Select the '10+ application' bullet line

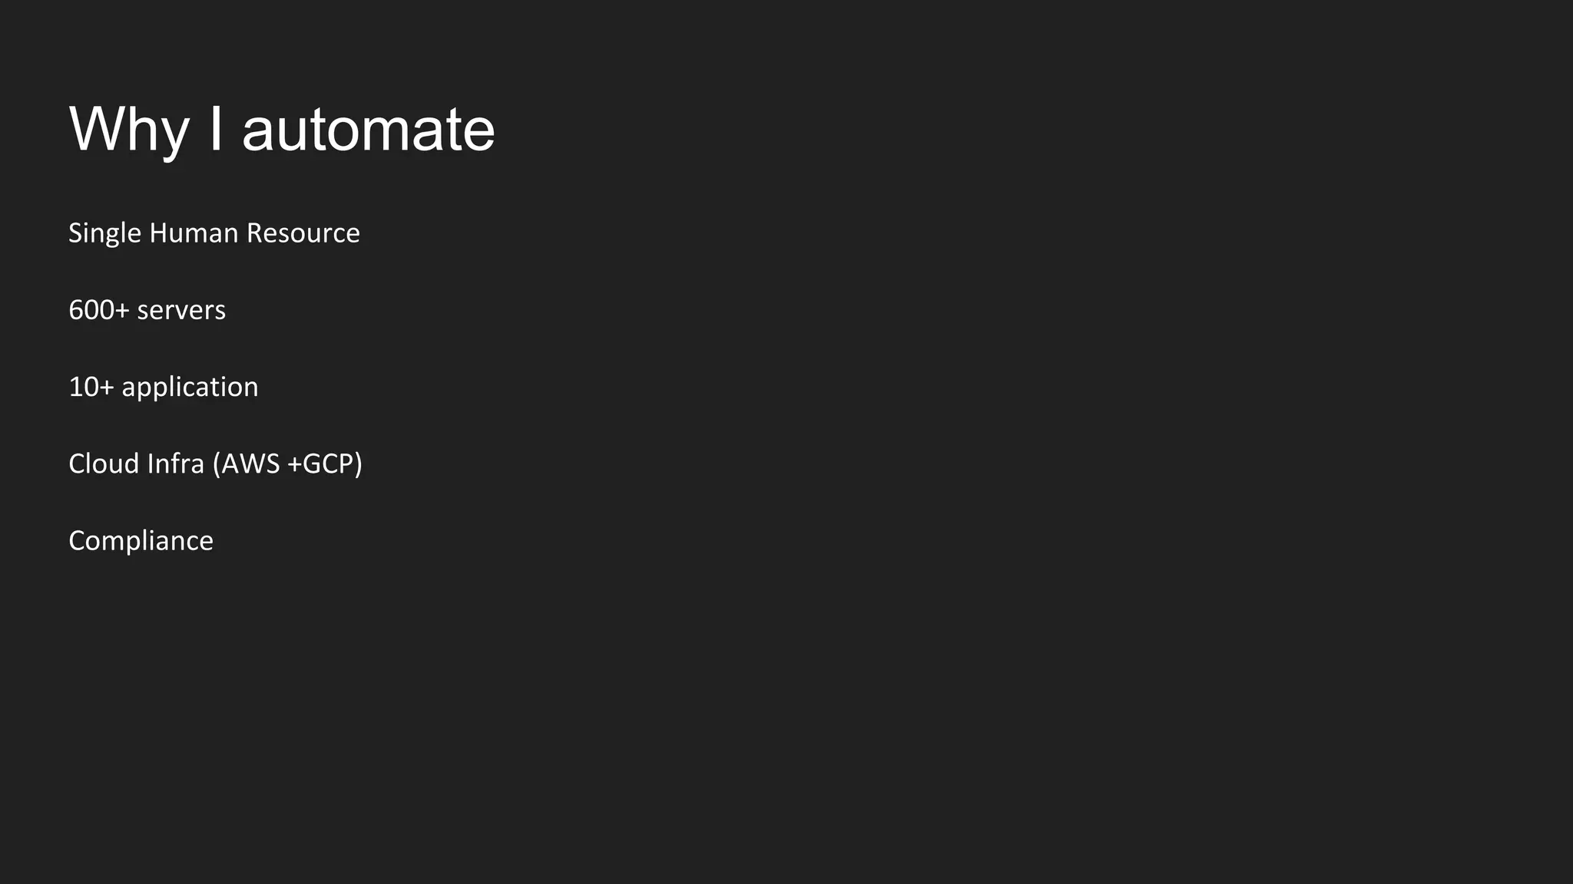(x=163, y=387)
